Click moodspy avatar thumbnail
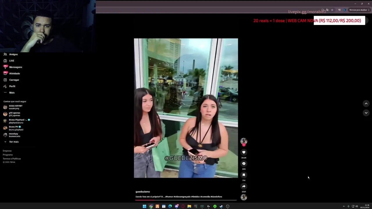 5,135
